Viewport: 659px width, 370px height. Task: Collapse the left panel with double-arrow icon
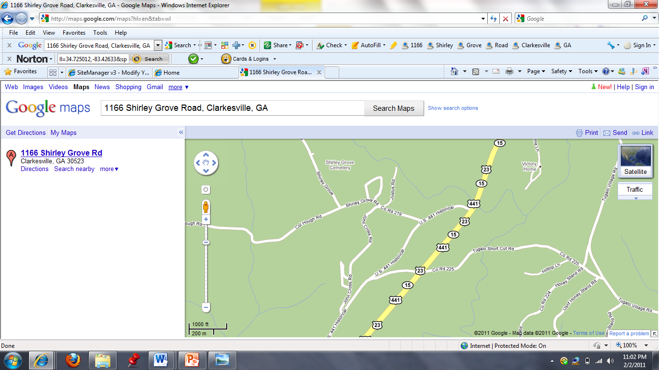point(181,132)
